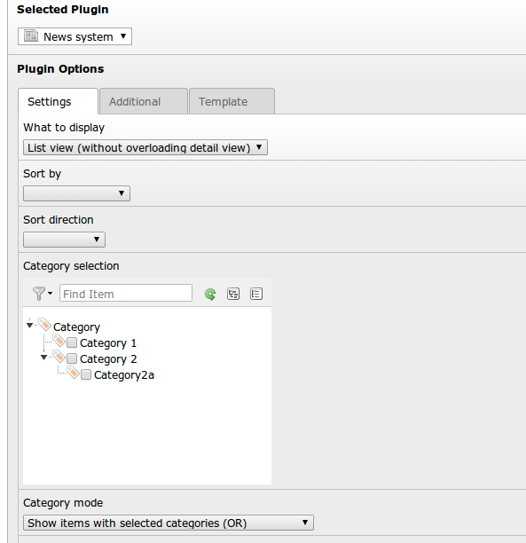Open the category tree filter funnel menu

pos(43,294)
